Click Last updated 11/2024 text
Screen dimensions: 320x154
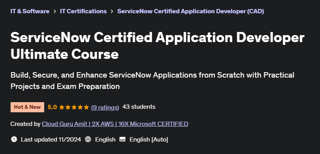[x=51, y=139]
